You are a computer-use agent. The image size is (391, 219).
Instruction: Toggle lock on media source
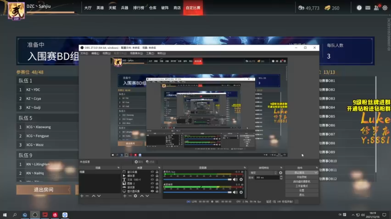tap(157, 176)
